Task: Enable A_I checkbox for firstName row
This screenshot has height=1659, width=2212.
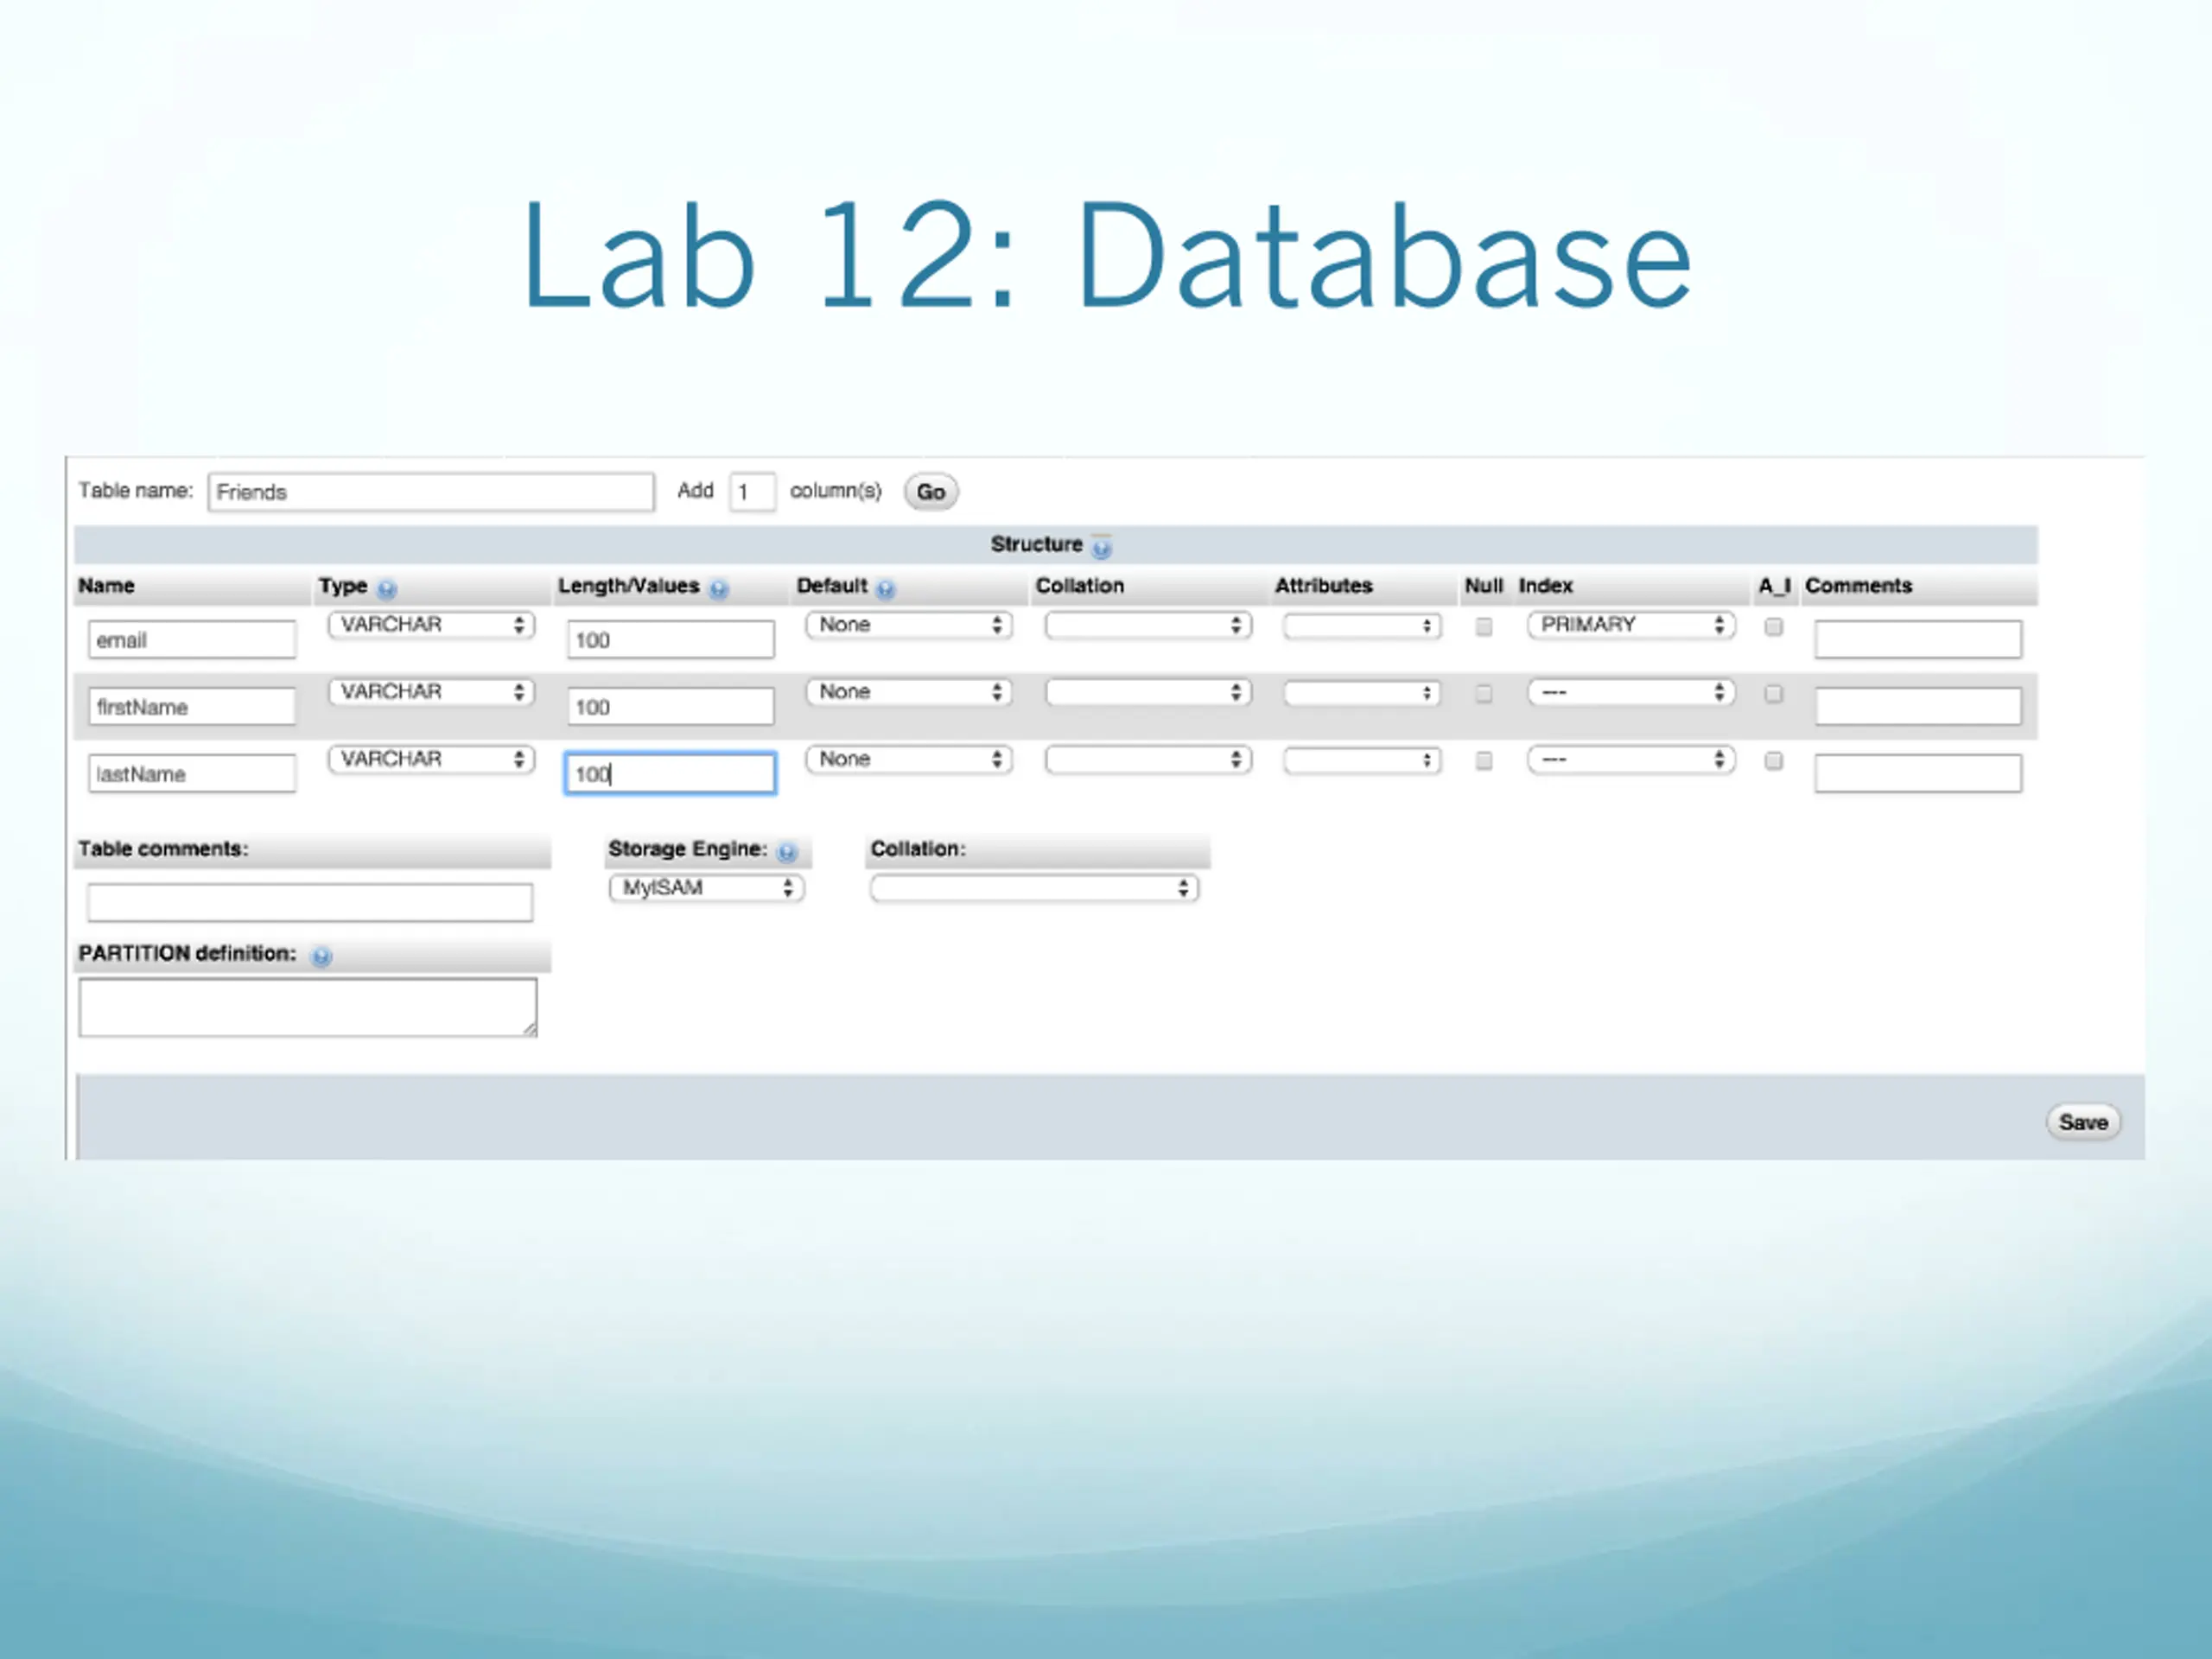Action: (1773, 694)
